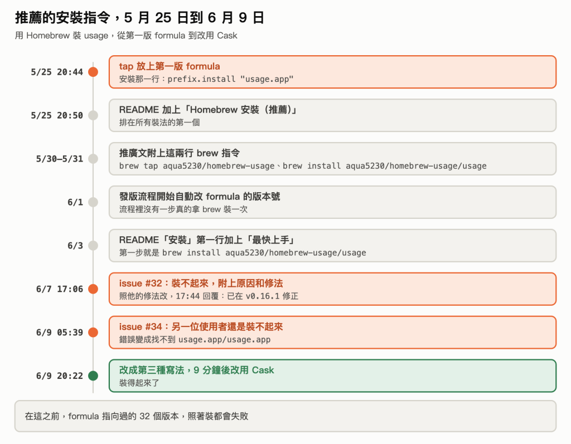This screenshot has width=571, height=444.
Task: Click the date label "6/3"
Action: 75,246
